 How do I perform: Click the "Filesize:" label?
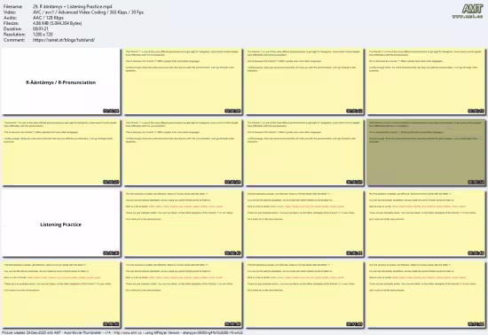(12, 23)
